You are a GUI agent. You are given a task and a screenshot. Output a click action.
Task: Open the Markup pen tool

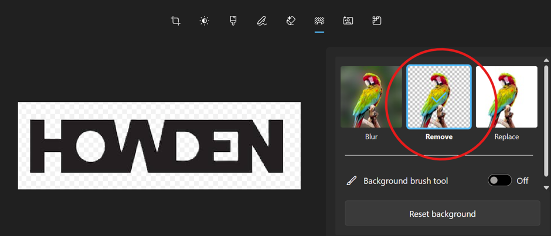tap(261, 21)
